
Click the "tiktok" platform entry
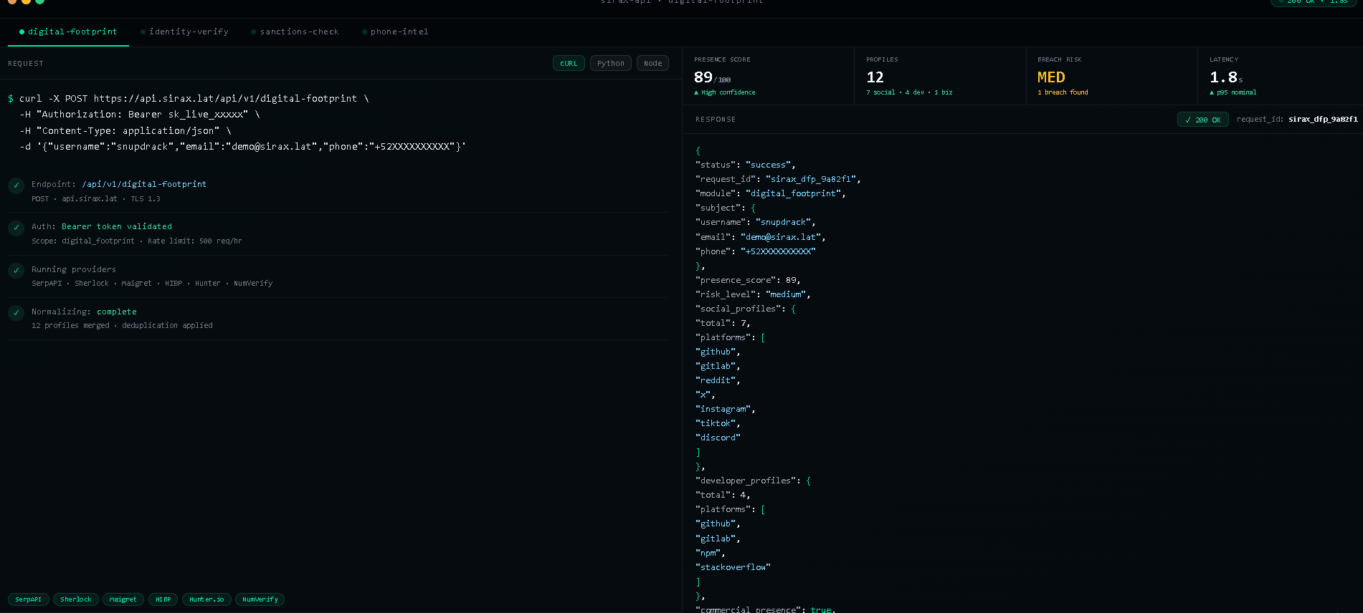(x=718, y=423)
